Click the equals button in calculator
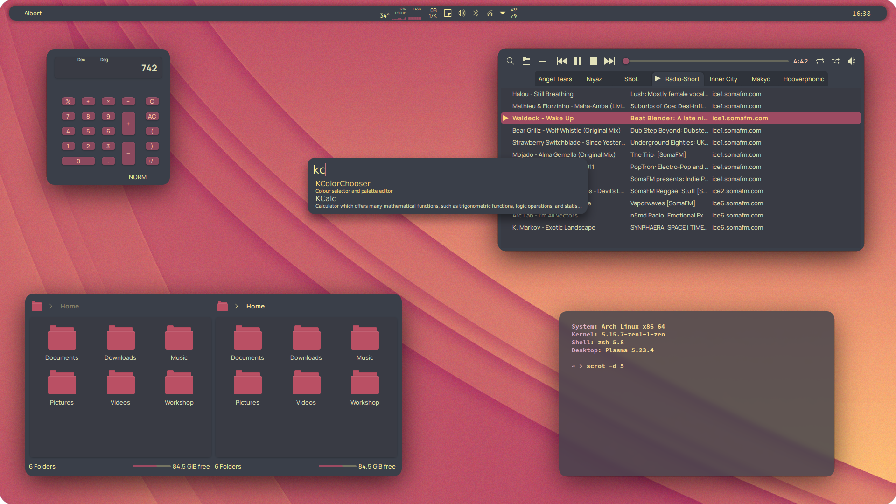The width and height of the screenshot is (896, 504). point(128,154)
